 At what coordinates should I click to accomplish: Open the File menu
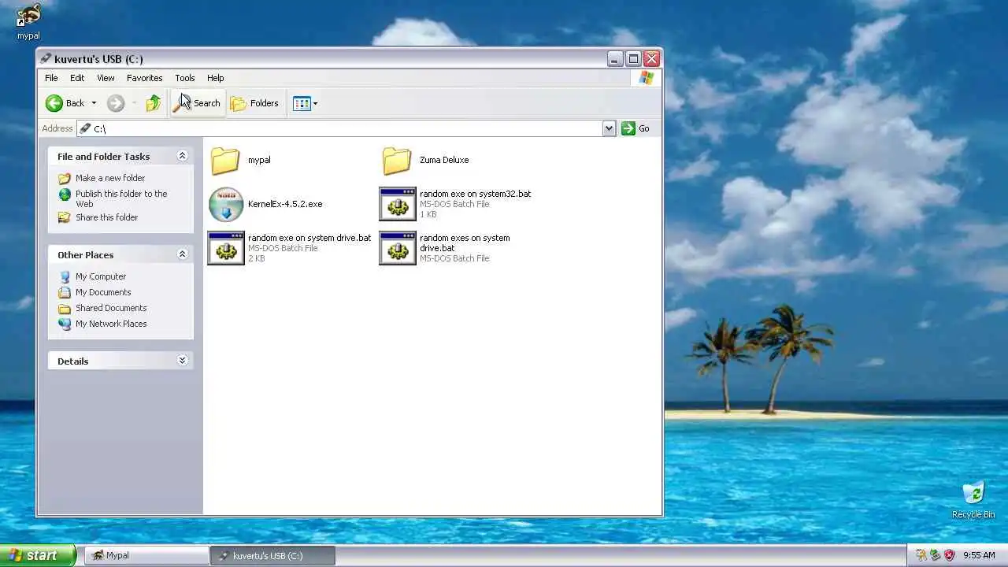pos(51,78)
